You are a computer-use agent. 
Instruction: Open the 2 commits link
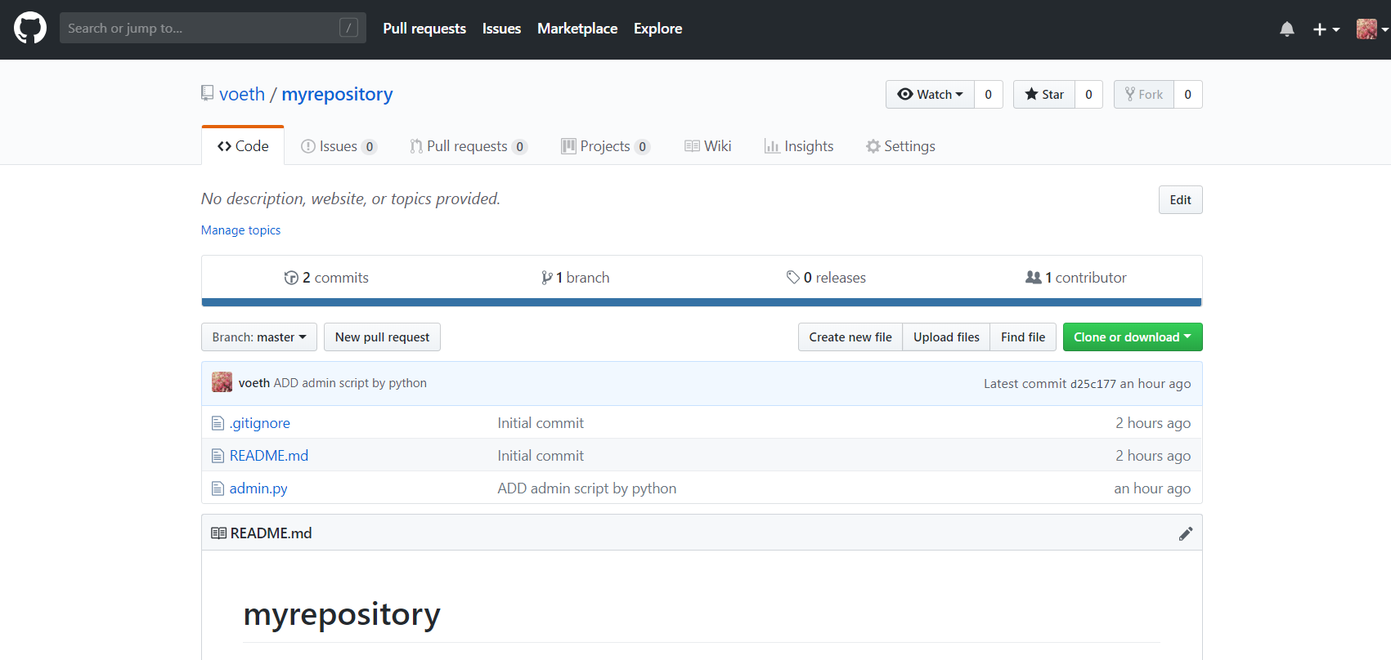(326, 278)
